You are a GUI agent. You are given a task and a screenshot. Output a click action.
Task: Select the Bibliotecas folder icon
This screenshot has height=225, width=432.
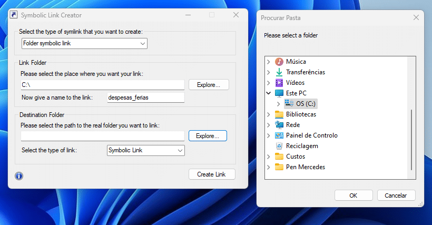pos(279,114)
